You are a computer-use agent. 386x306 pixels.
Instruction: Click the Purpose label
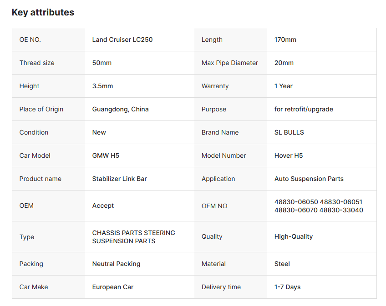click(213, 109)
